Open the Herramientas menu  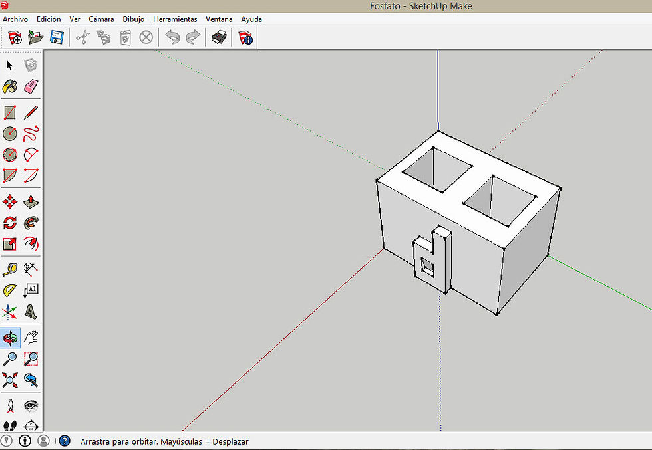pyautogui.click(x=175, y=19)
